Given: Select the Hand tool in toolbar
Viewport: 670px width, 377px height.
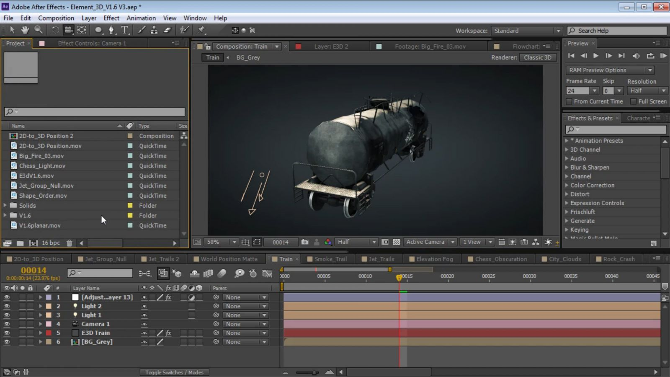Looking at the screenshot, I should (x=25, y=30).
